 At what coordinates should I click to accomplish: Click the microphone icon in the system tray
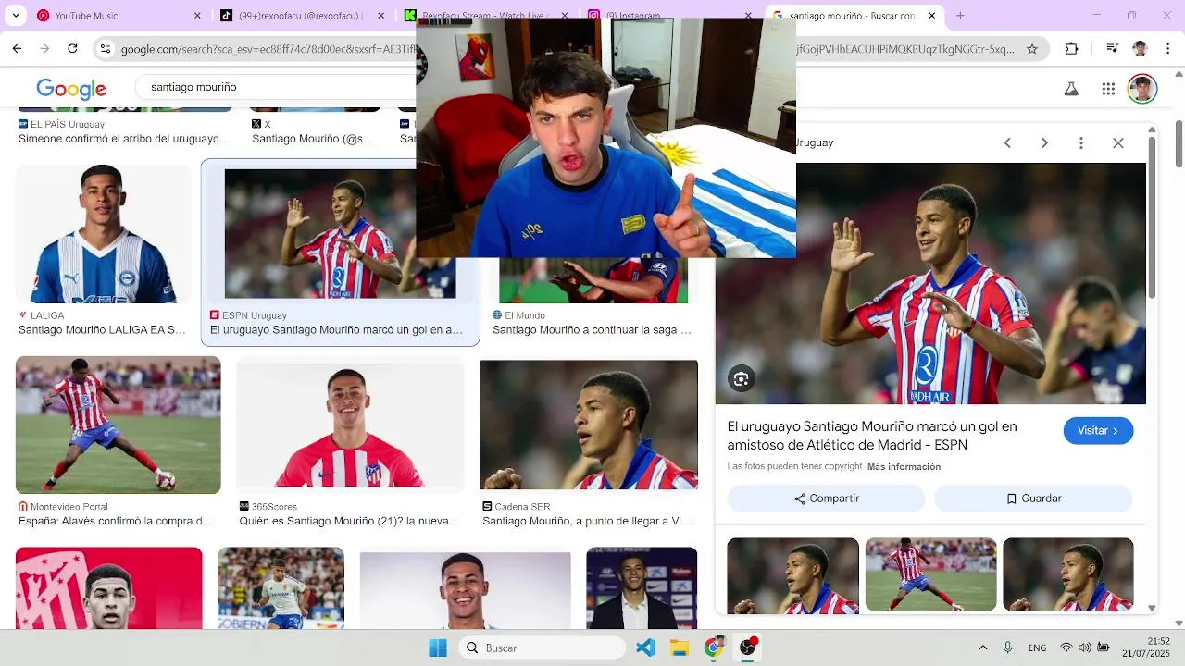coord(1009,647)
